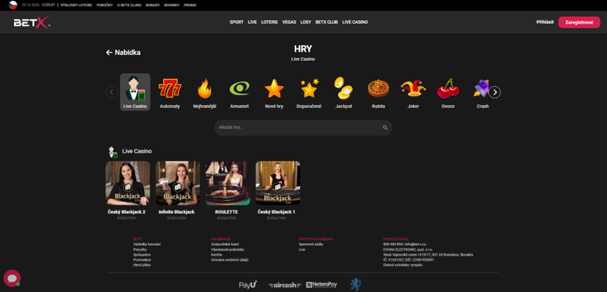This screenshot has height=292, width=607.
Task: Click the back arrow next to Nabídka
Action: (x=109, y=53)
